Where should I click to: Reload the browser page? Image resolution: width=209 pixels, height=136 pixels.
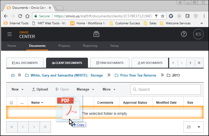click(x=20, y=16)
